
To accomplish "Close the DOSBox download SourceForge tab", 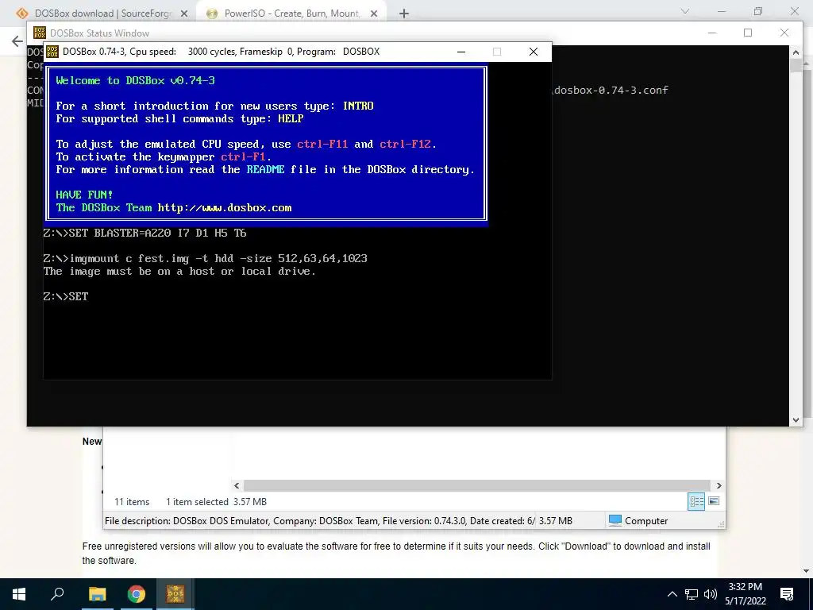I will (183, 14).
